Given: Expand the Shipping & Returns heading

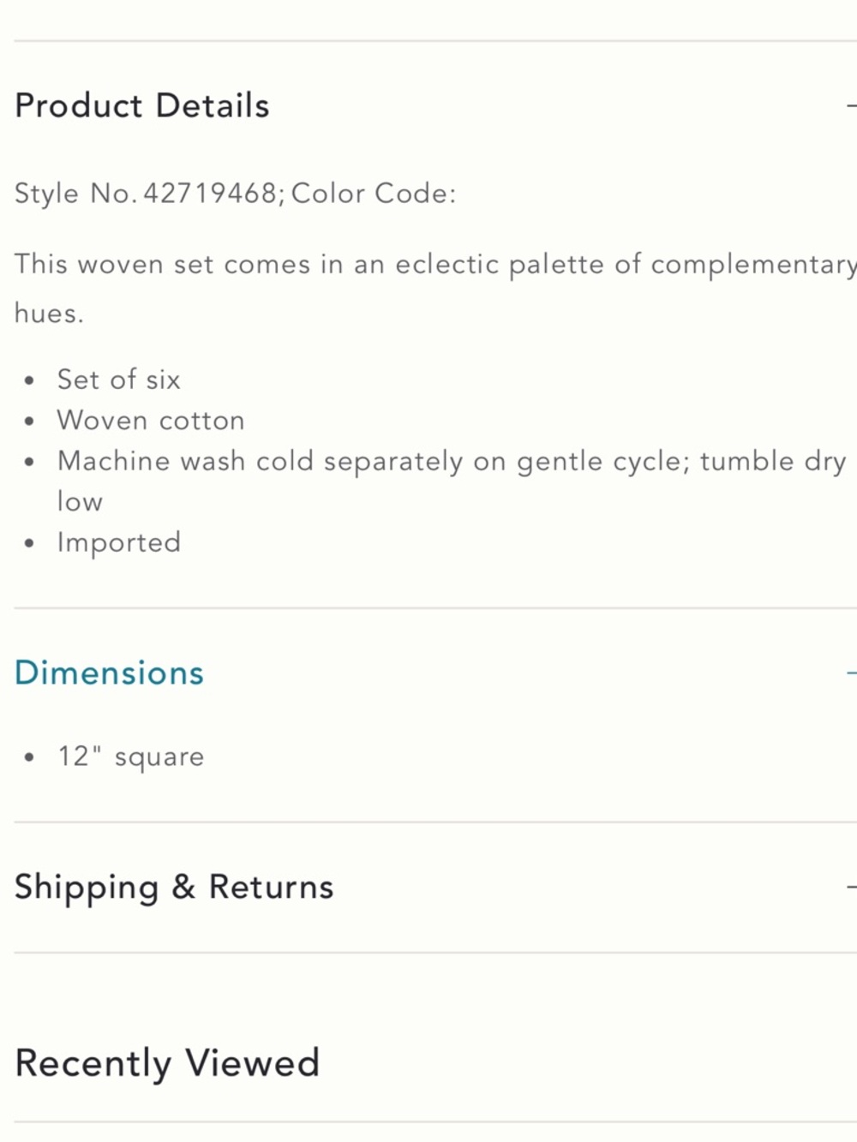Looking at the screenshot, I should [x=174, y=888].
